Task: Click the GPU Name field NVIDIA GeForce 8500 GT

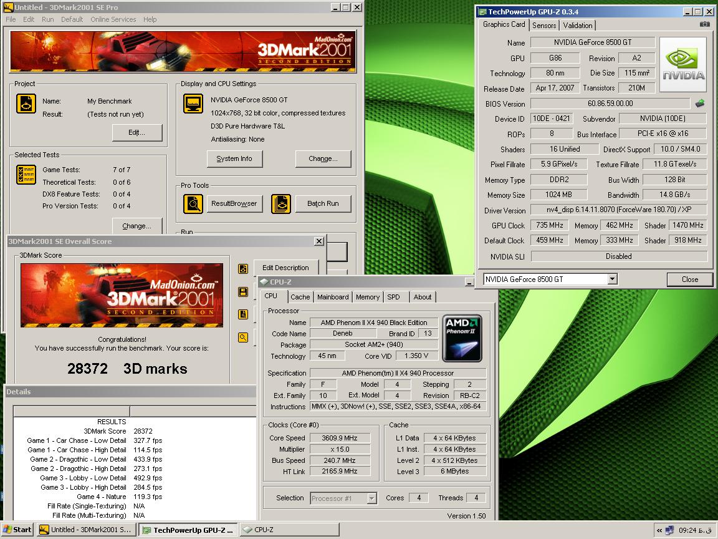Action: [593, 42]
